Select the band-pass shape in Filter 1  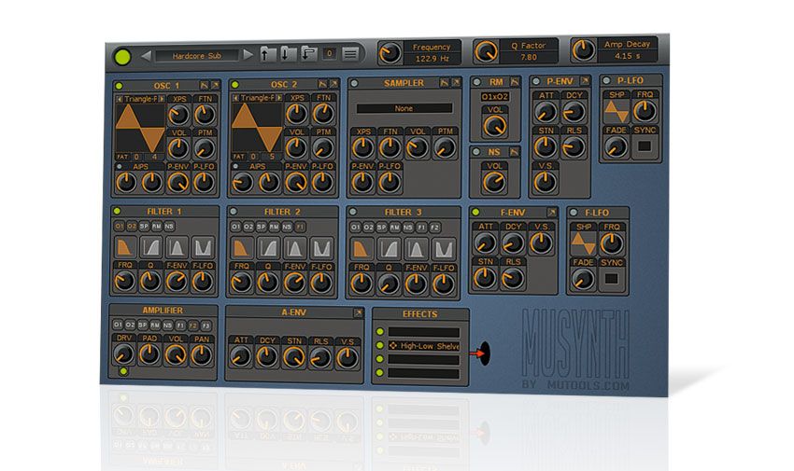[x=177, y=247]
